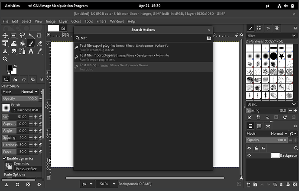Screen dimensions: 299x191
Task: Select the Test dialog... search result
Action: pos(143,67)
